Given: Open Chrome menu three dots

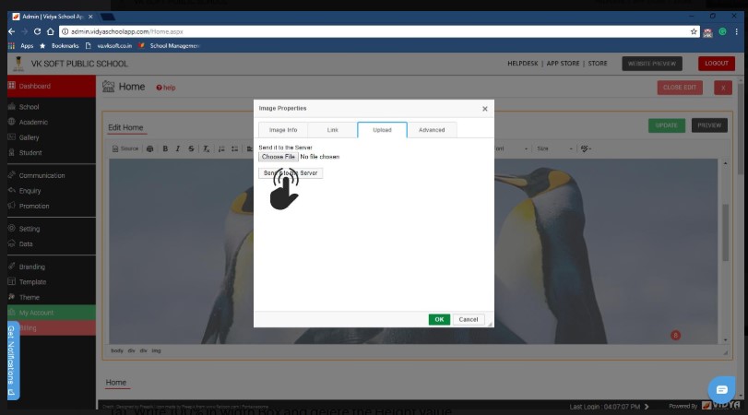Looking at the screenshot, I should (737, 31).
